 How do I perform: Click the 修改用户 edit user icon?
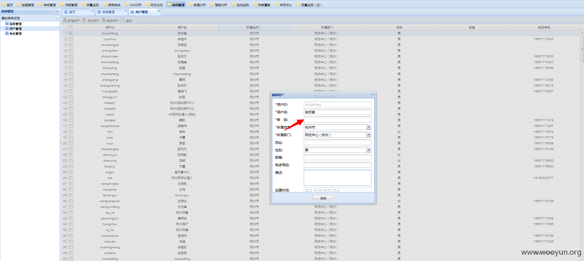point(84,20)
